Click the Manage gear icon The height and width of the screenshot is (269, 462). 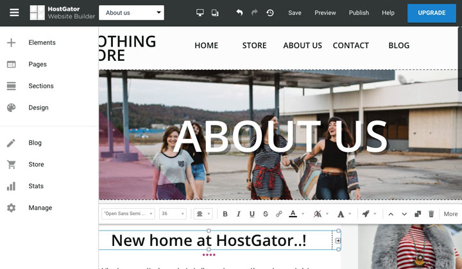(11, 208)
